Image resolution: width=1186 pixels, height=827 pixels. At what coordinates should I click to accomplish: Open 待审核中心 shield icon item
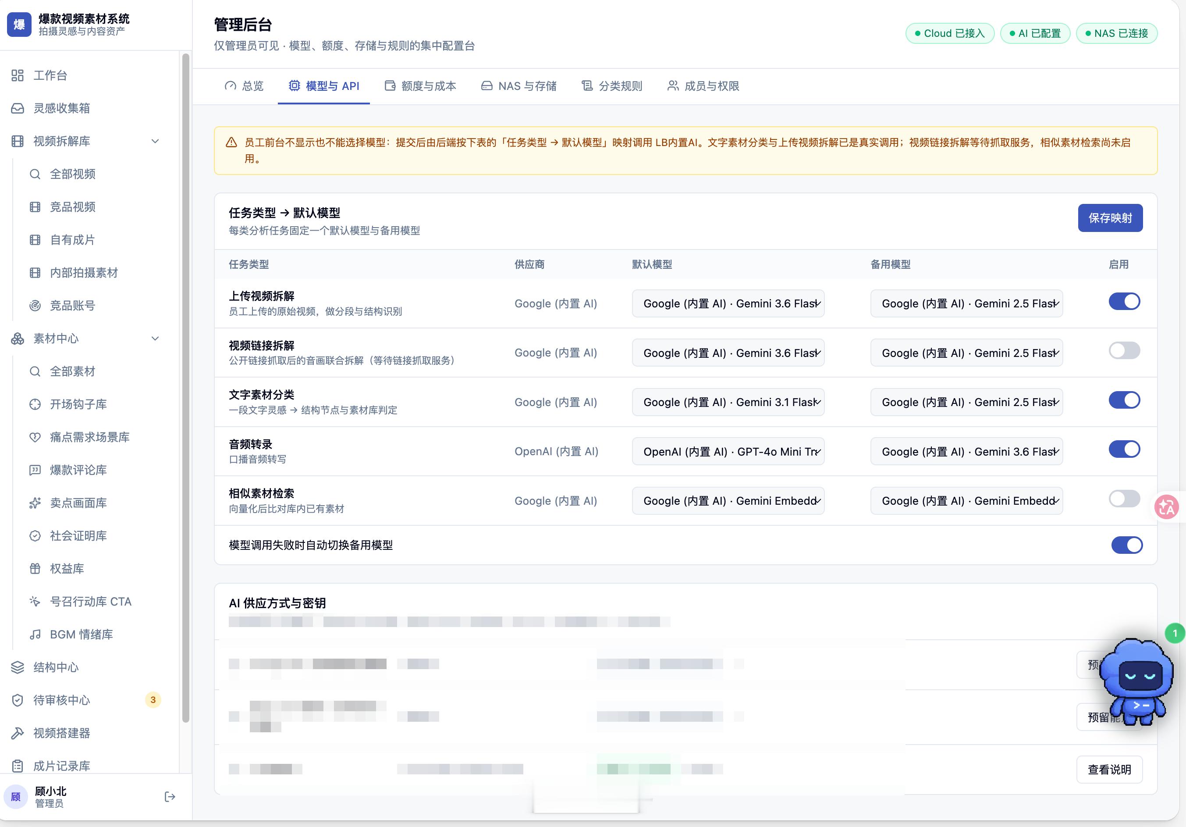pos(18,700)
